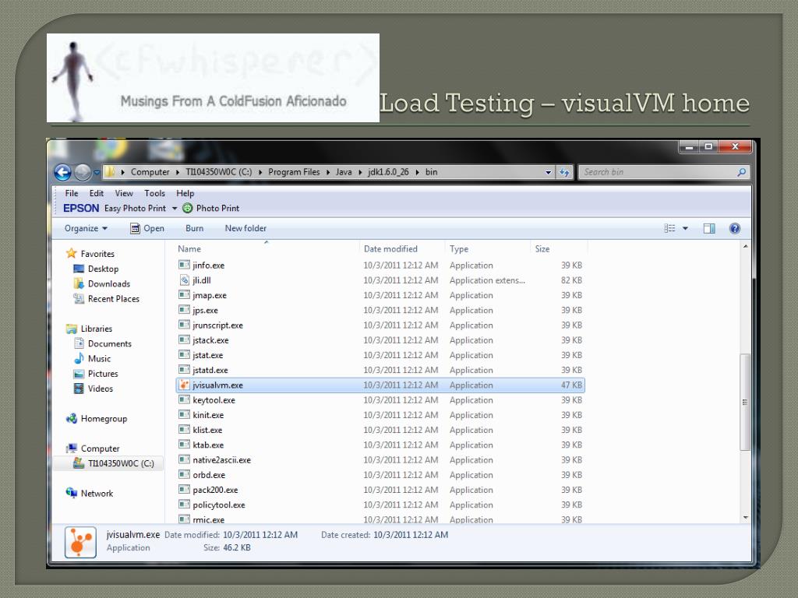The image size is (798, 598).
Task: Expand the change view options arrow
Action: coord(686,228)
